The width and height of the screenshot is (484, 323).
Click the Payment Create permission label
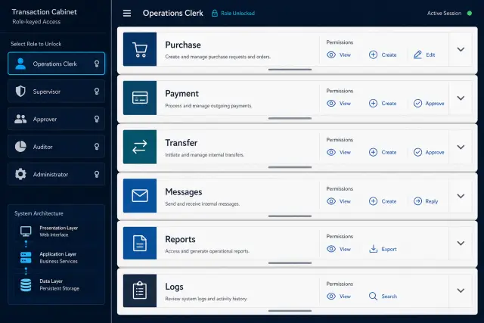[x=389, y=104]
